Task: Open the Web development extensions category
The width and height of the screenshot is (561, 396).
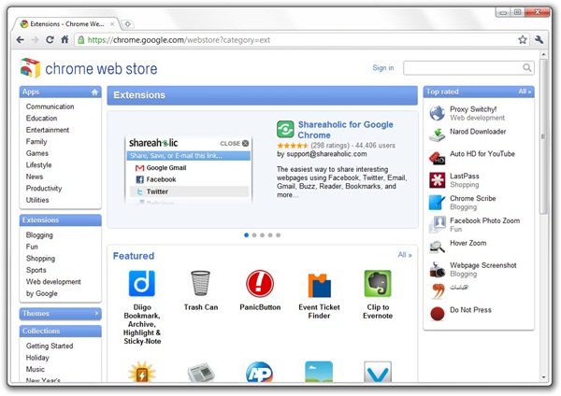Action: point(53,282)
